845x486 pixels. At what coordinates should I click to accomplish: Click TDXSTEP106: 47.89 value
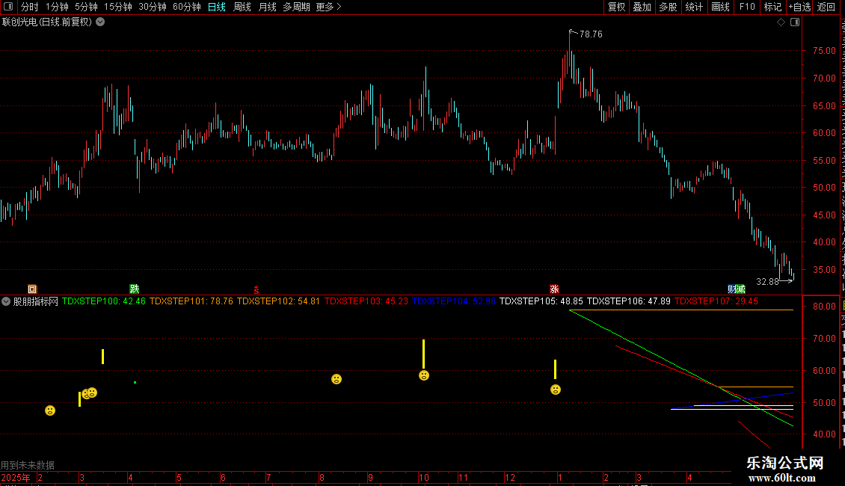[x=628, y=301]
